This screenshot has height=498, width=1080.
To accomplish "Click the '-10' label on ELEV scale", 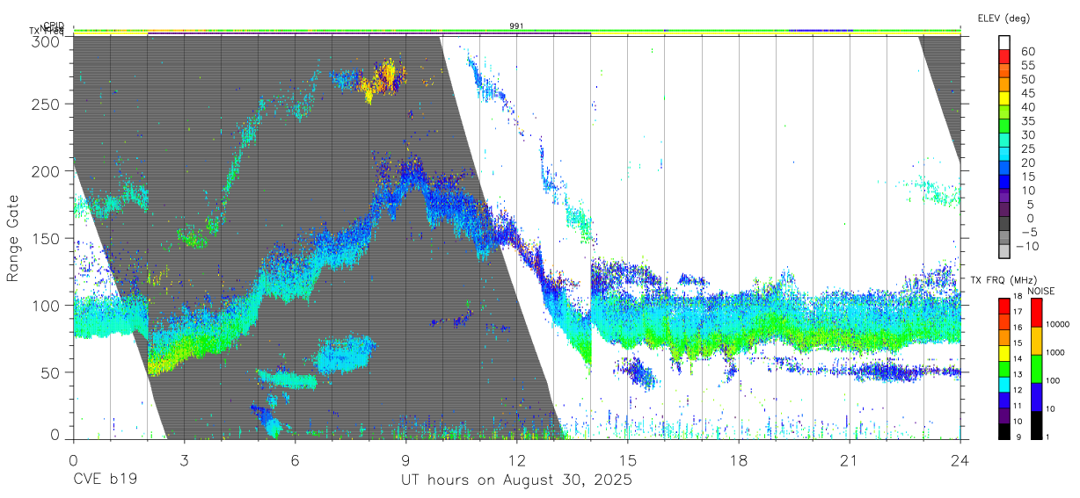I will pos(1027,246).
